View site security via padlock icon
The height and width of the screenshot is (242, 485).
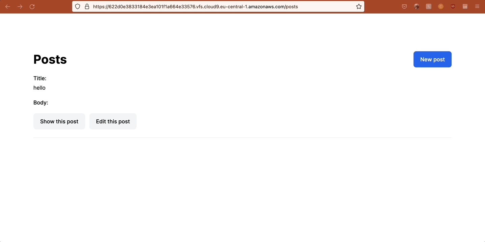pyautogui.click(x=87, y=6)
